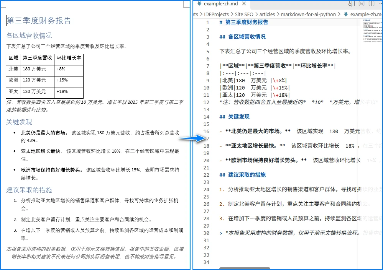The image size is (383, 270).
Task: Click '**北美仍是最大的市场。**' in the editor
Action: coord(258,131)
